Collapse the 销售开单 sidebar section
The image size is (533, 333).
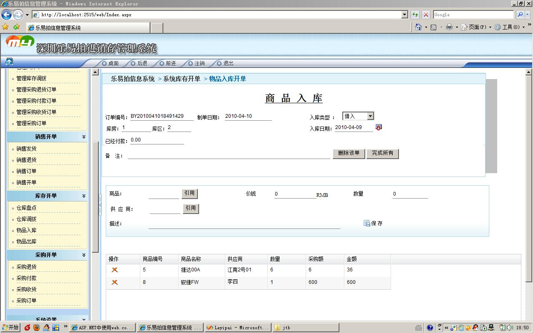pyautogui.click(x=83, y=137)
